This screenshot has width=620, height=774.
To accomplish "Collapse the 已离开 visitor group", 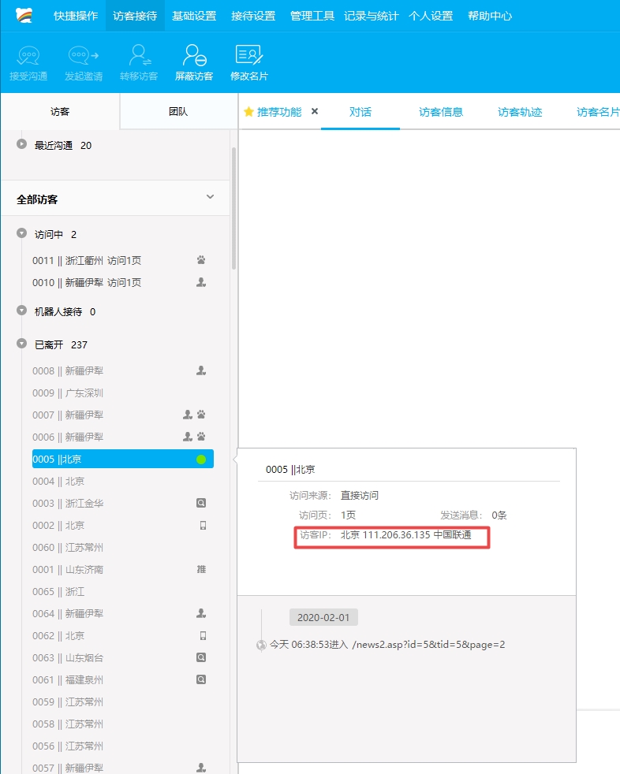I will (x=22, y=344).
